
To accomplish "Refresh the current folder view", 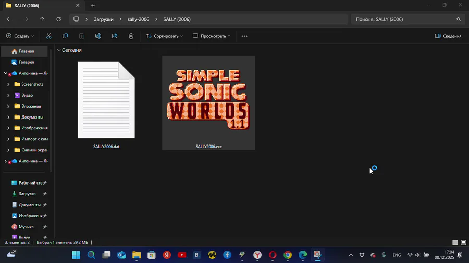I will pyautogui.click(x=58, y=19).
